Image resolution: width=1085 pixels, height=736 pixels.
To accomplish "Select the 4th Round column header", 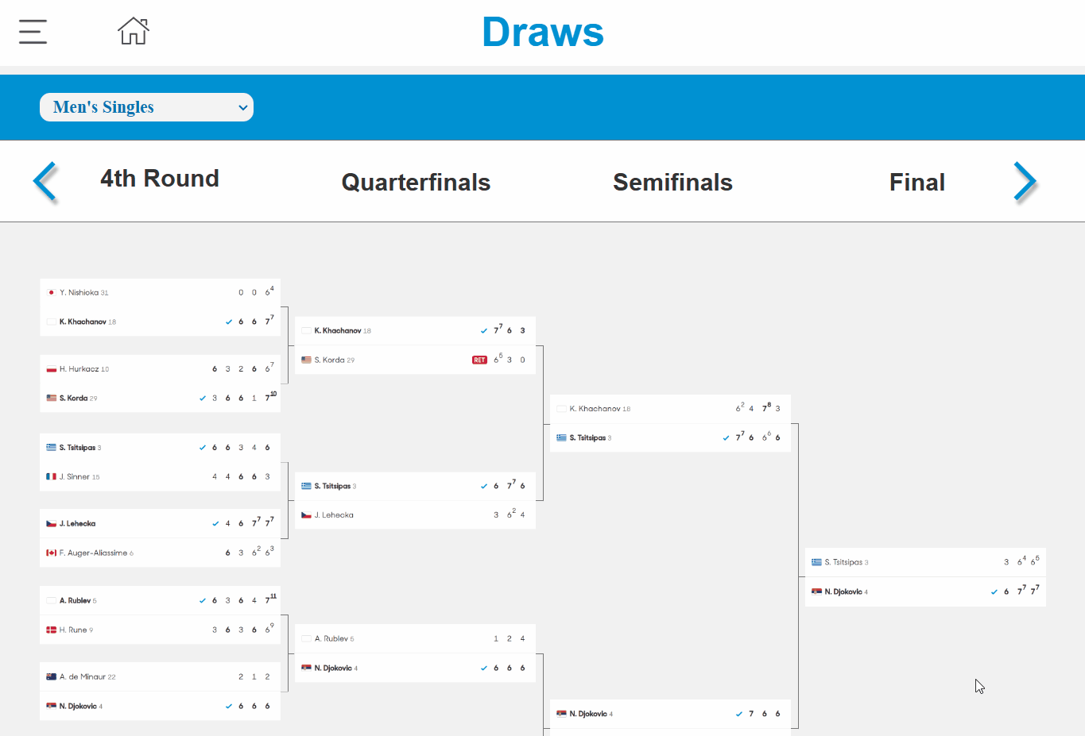I will [160, 179].
